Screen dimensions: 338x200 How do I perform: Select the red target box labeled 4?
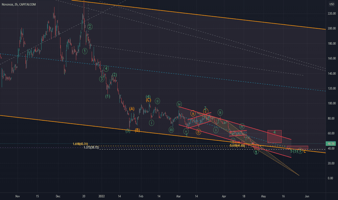point(275,136)
